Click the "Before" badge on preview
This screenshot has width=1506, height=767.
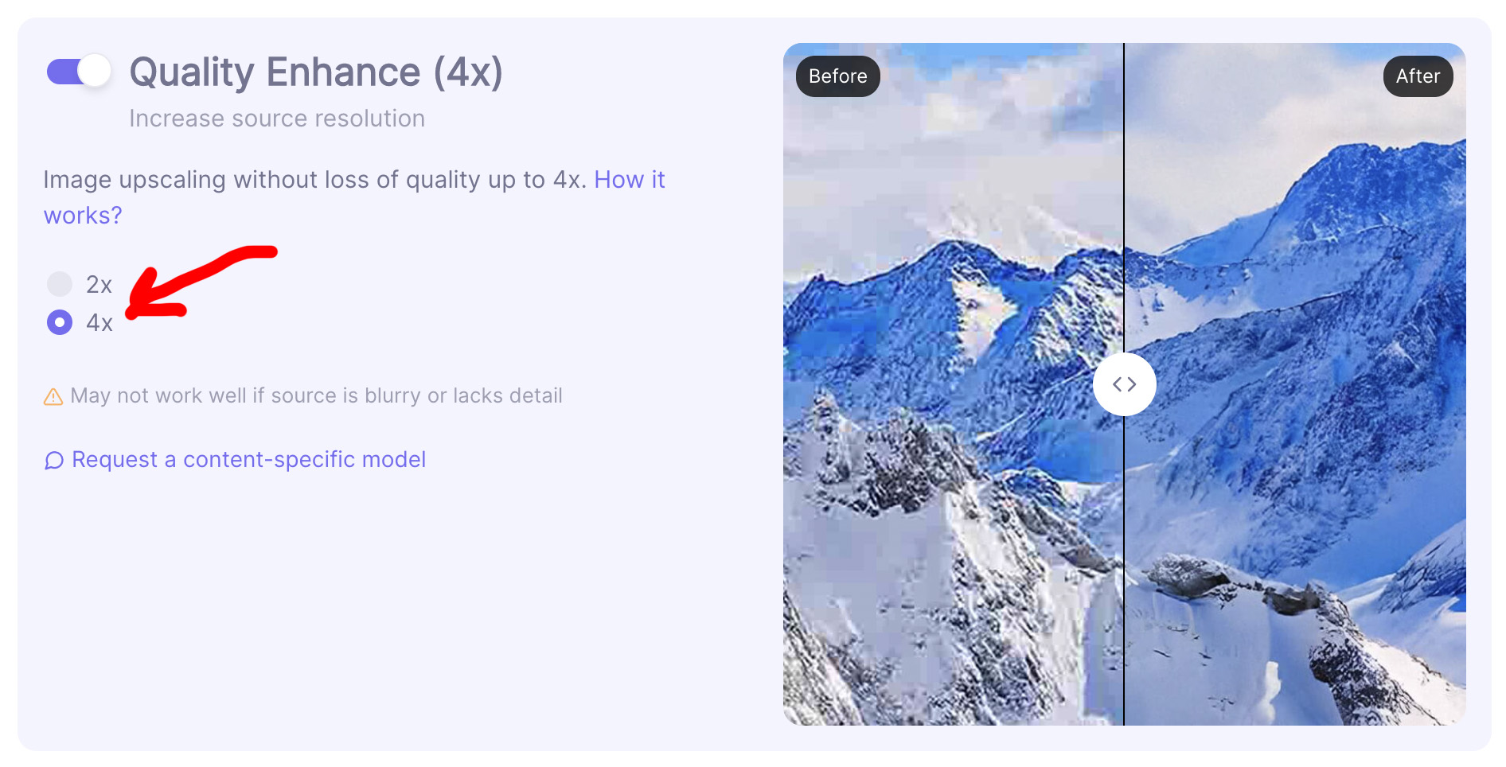(x=837, y=76)
